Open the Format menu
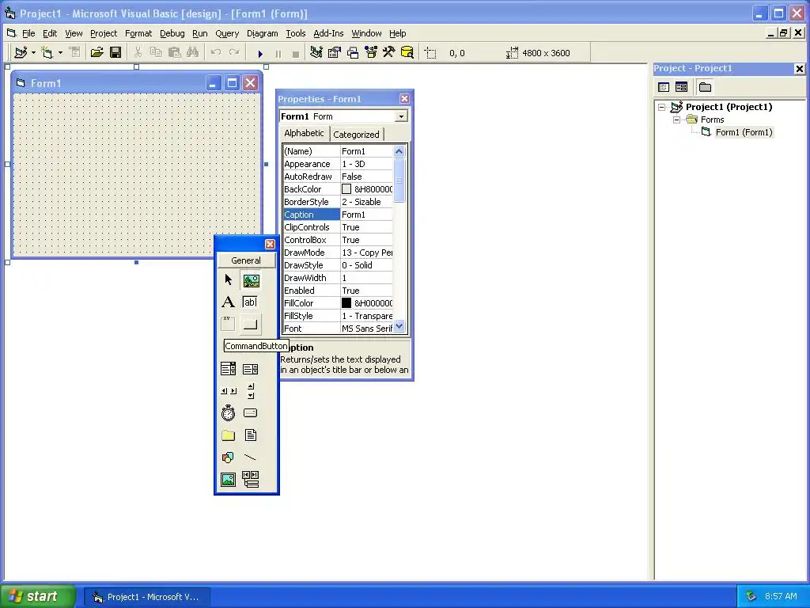 click(138, 33)
